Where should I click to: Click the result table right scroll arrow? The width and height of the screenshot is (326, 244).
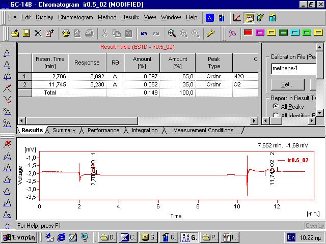pos(254,121)
